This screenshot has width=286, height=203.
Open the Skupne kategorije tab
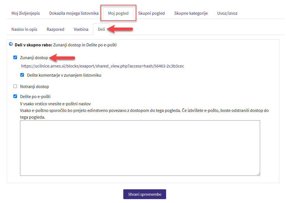191,13
